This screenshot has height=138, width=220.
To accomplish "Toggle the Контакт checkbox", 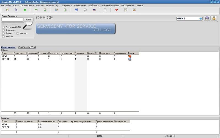I will pyautogui.click(x=18, y=33).
